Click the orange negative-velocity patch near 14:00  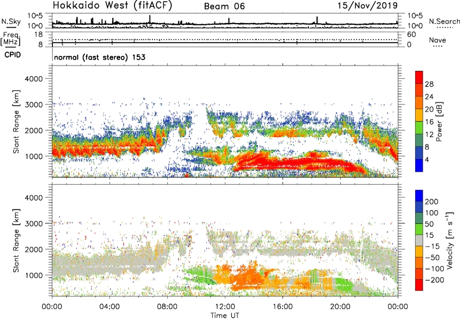(x=248, y=276)
